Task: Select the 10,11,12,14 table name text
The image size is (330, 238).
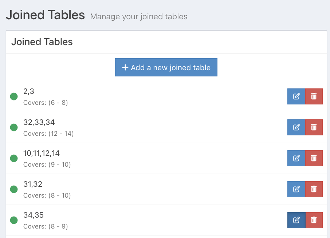Action: (x=42, y=153)
